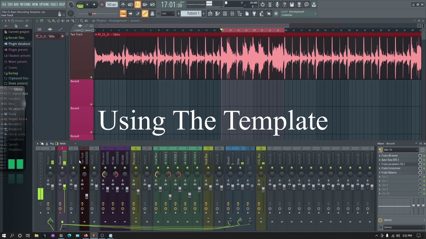Open the Line snap dropdown
Screen dimensions: 426x239
(167, 14)
